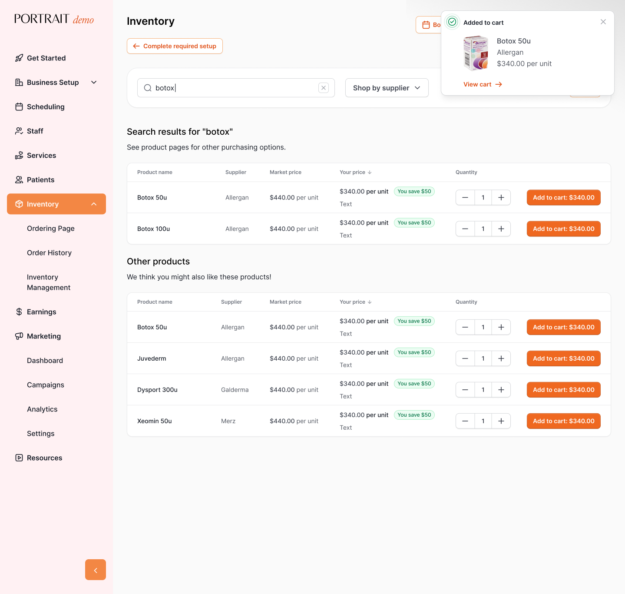Open the Shop by supplier dropdown

coord(387,88)
